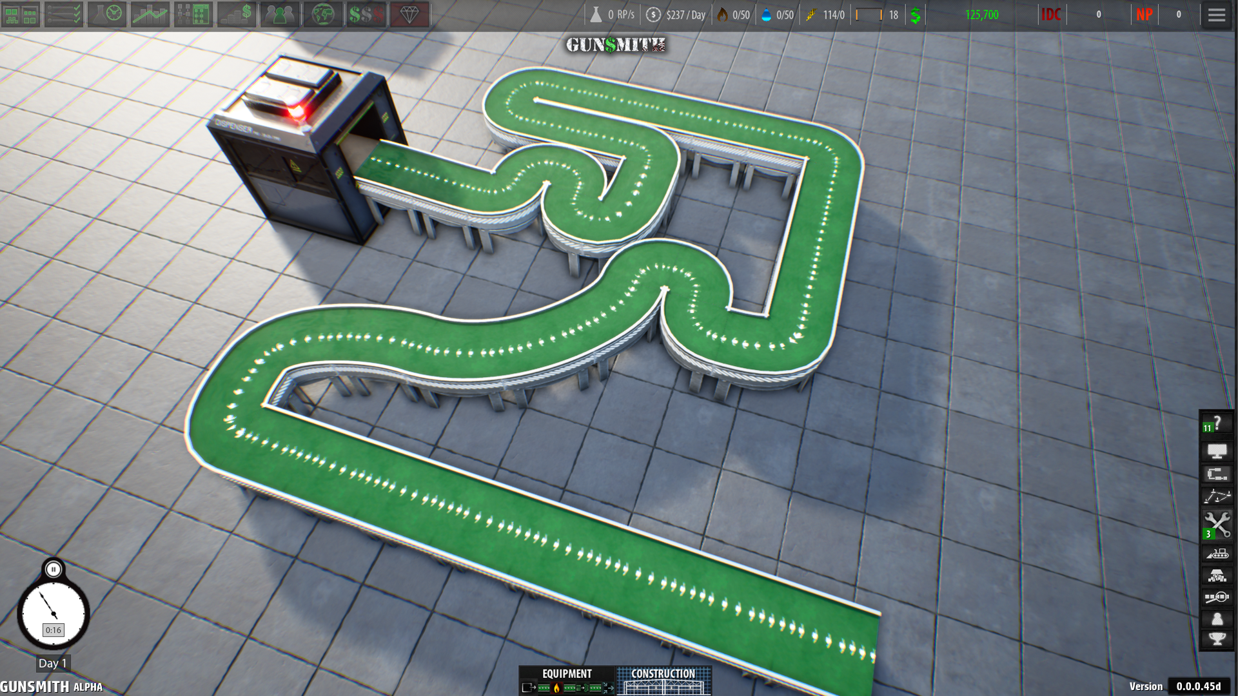Open the task checklist panel

[64, 14]
